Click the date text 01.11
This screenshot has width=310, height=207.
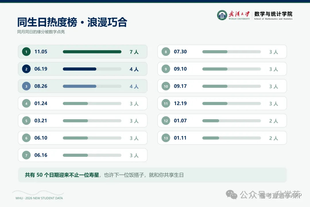tap(180, 138)
